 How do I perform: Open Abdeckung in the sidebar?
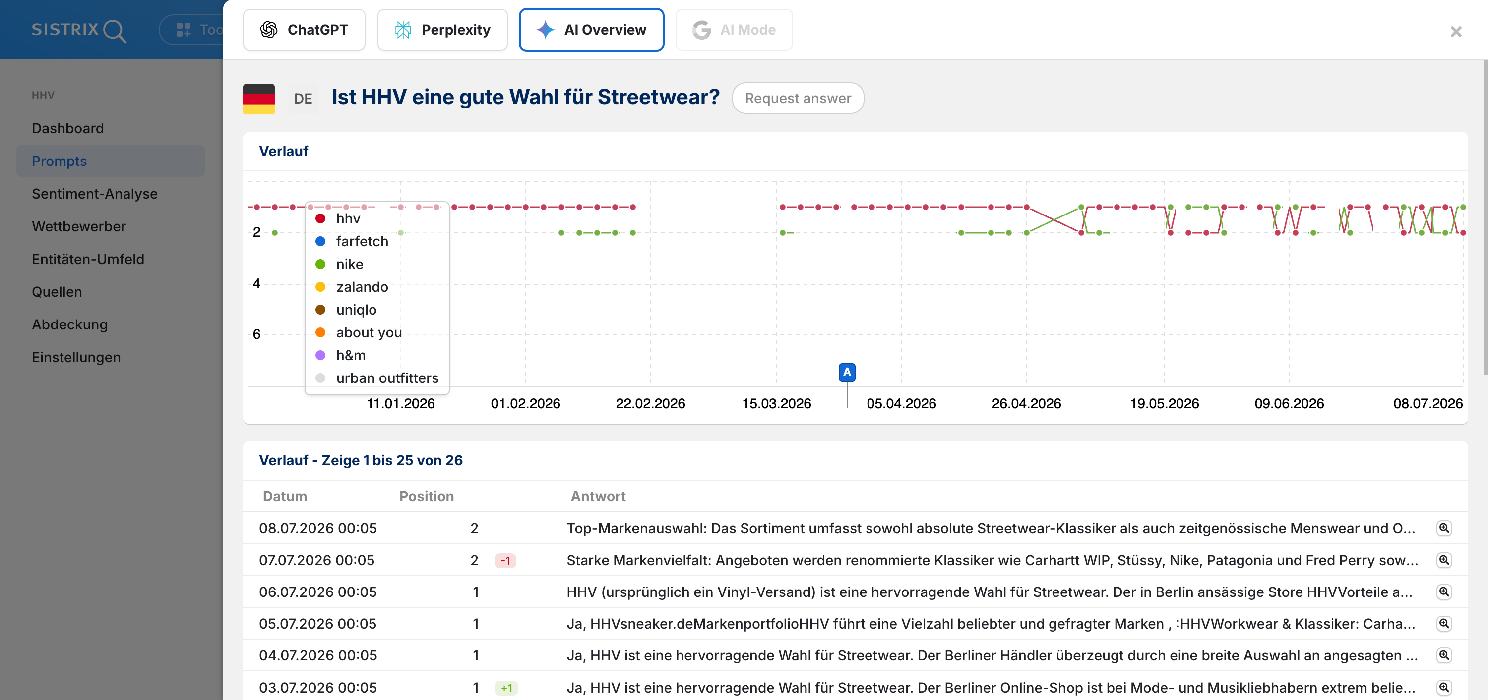[69, 324]
